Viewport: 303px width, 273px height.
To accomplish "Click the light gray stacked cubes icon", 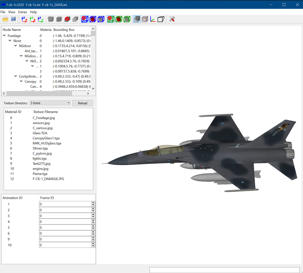I will [x=75, y=19].
